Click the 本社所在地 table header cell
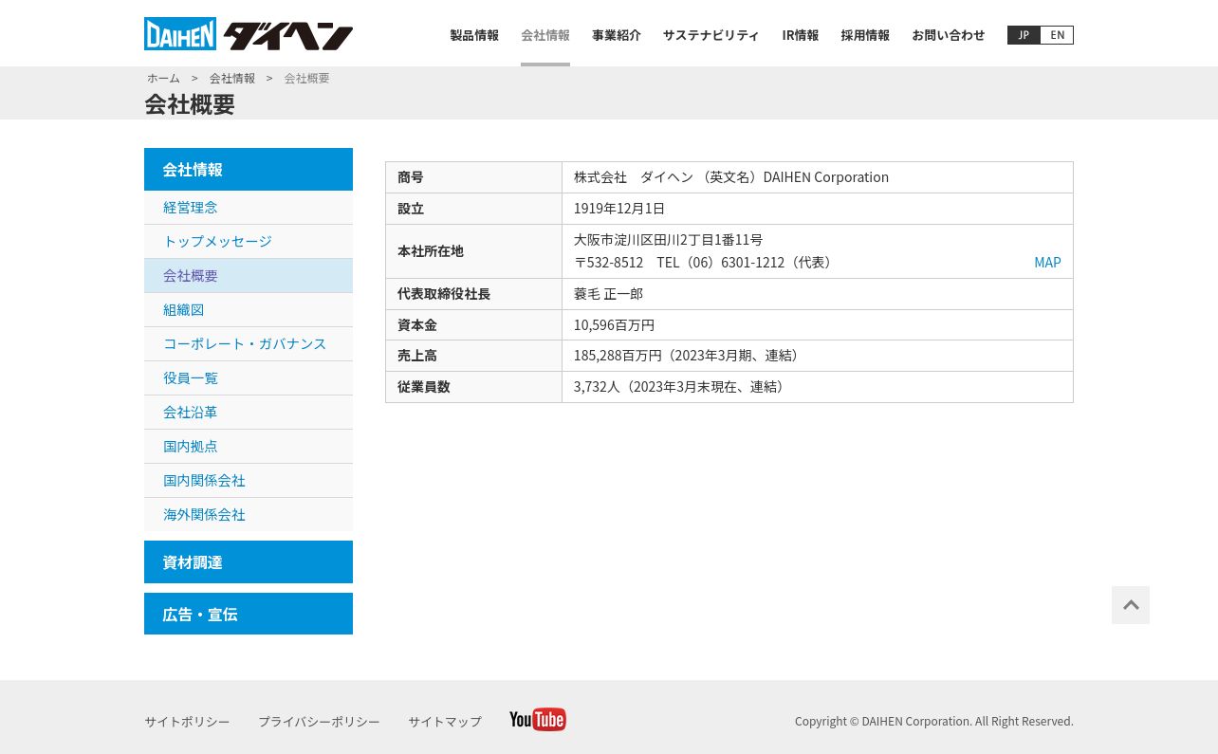 point(473,251)
